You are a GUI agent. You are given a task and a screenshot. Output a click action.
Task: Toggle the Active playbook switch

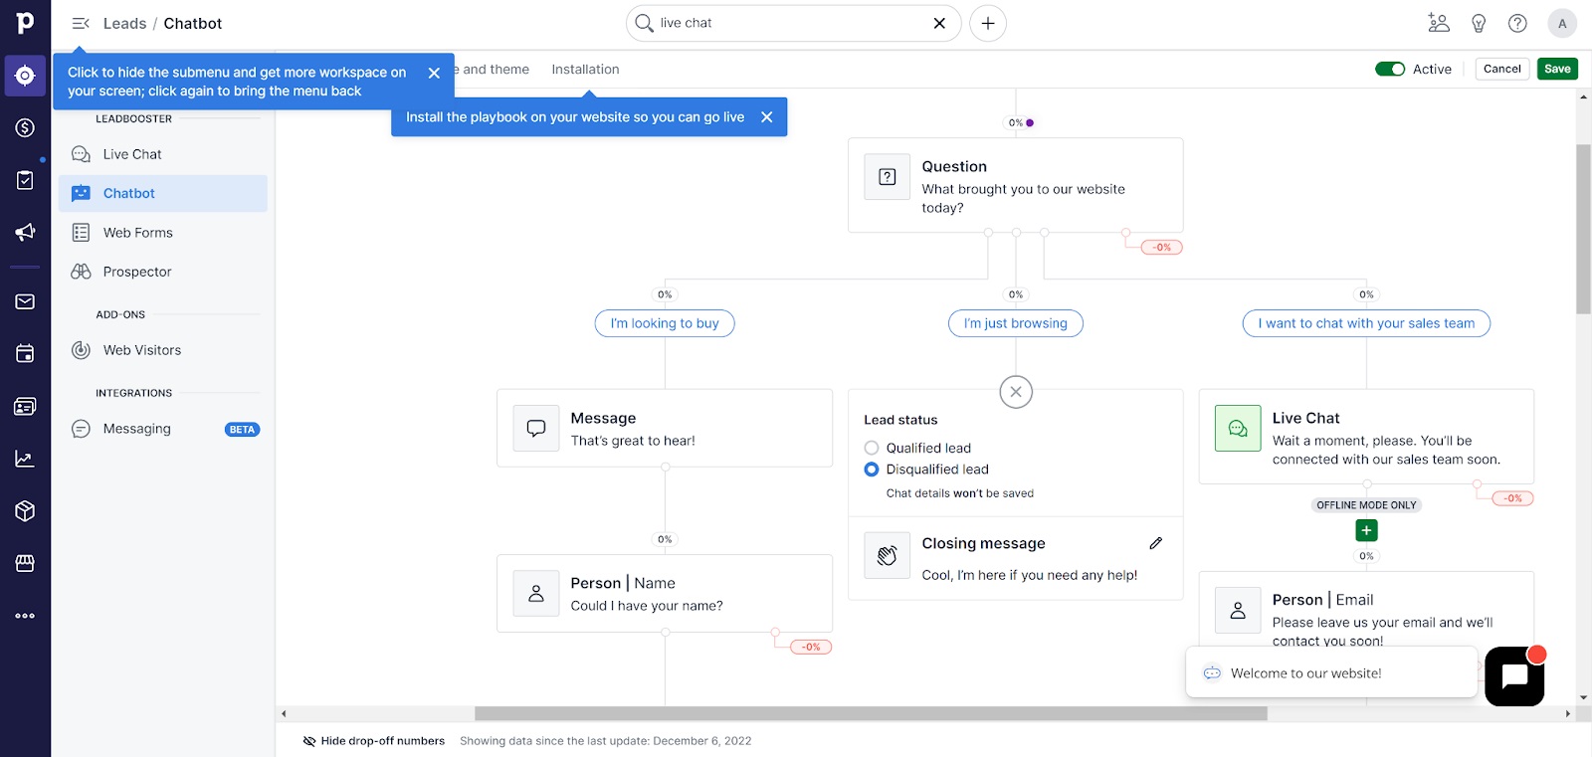point(1389,69)
